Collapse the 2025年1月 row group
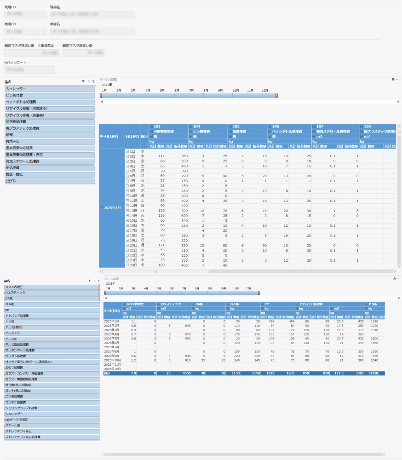The image size is (402, 460). coord(101,208)
